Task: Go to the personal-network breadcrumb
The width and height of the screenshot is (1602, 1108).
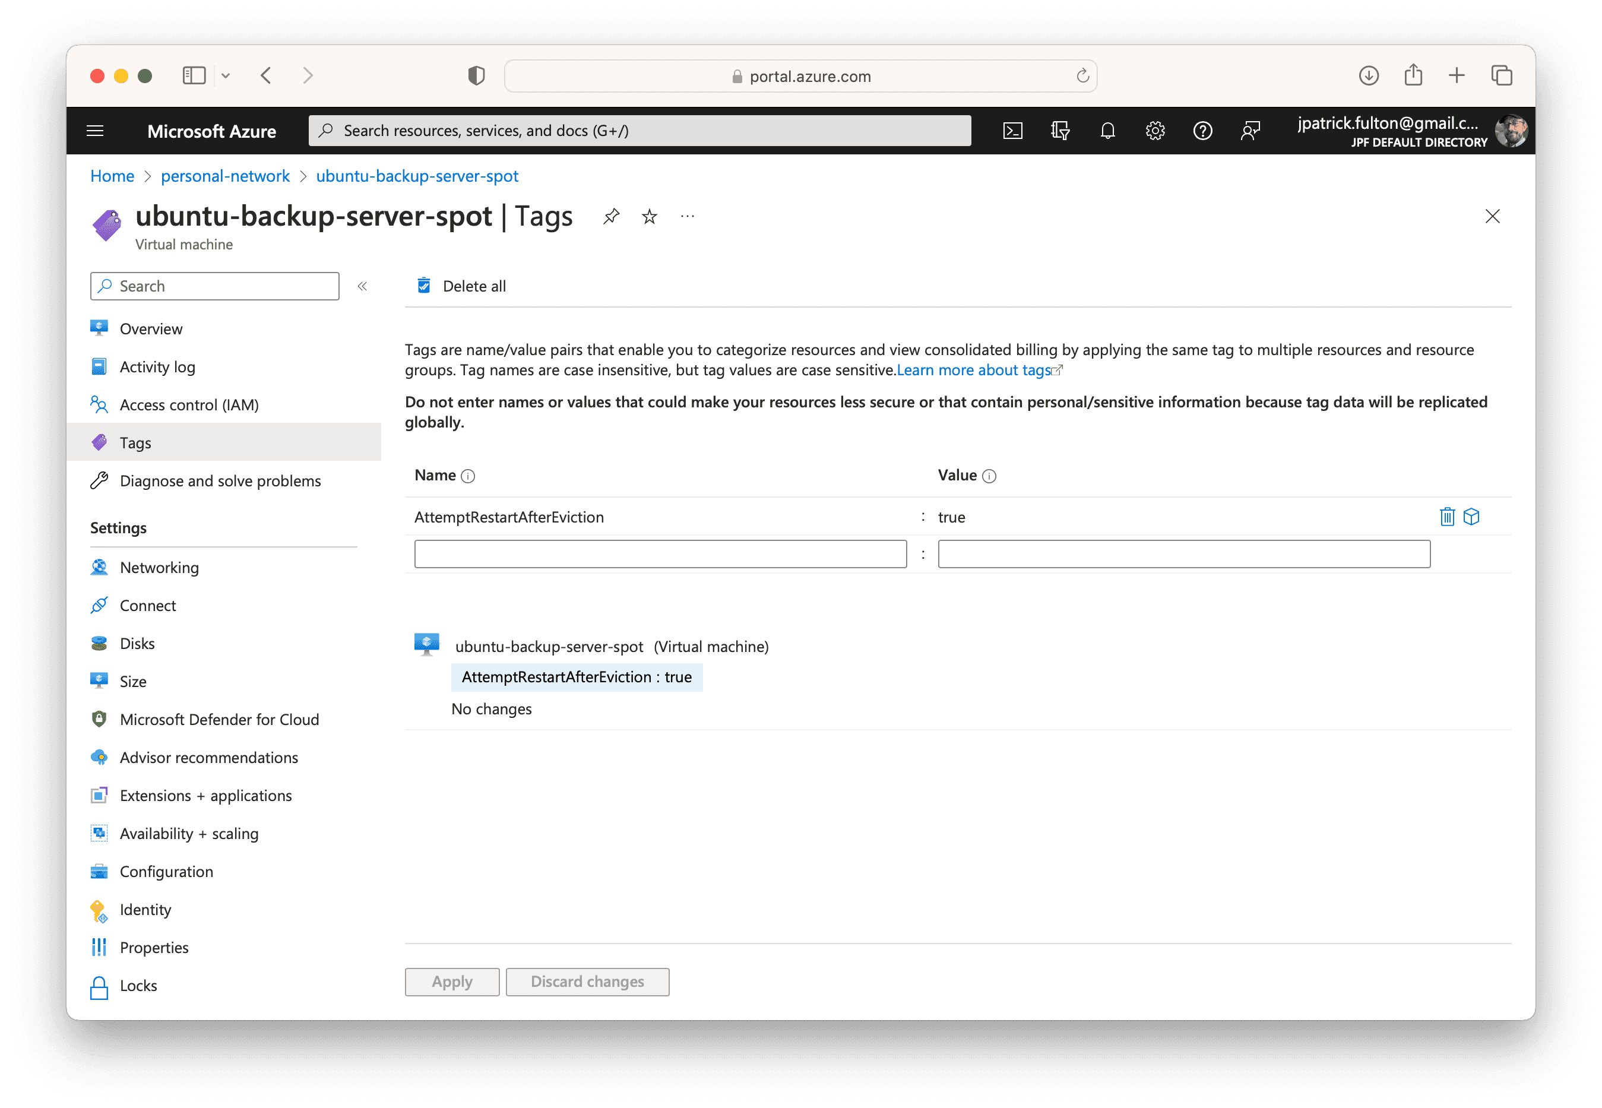Action: coord(225,176)
